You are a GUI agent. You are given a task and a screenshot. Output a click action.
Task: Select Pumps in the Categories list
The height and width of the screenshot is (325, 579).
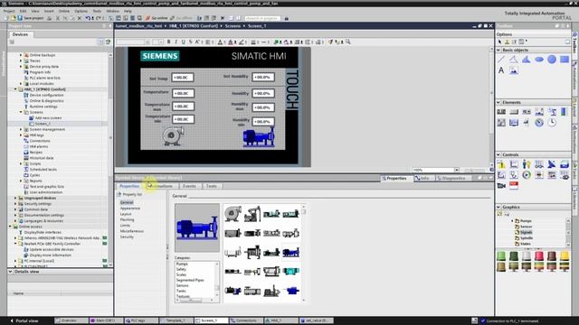182,264
